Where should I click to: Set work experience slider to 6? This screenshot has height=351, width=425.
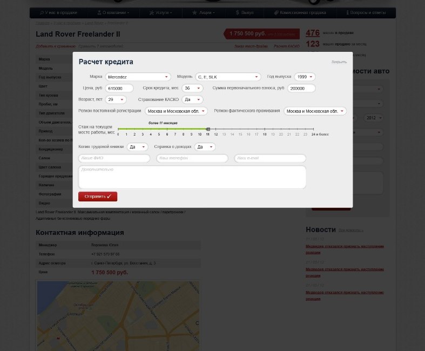point(167,129)
